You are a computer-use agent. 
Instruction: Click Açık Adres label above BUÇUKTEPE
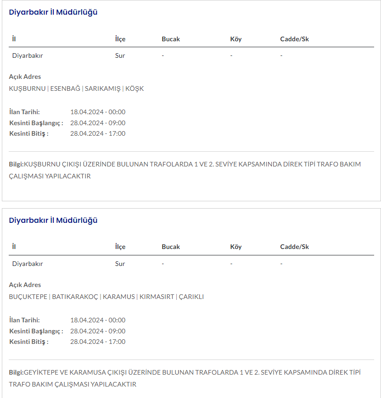[x=25, y=285]
